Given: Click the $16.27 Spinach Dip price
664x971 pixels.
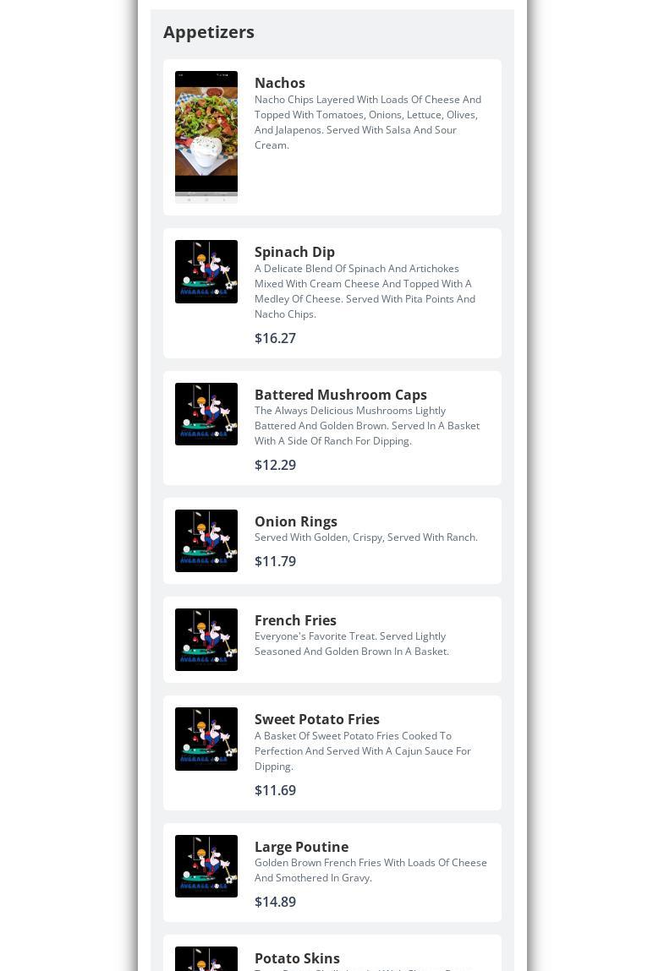Looking at the screenshot, I should coord(275,338).
